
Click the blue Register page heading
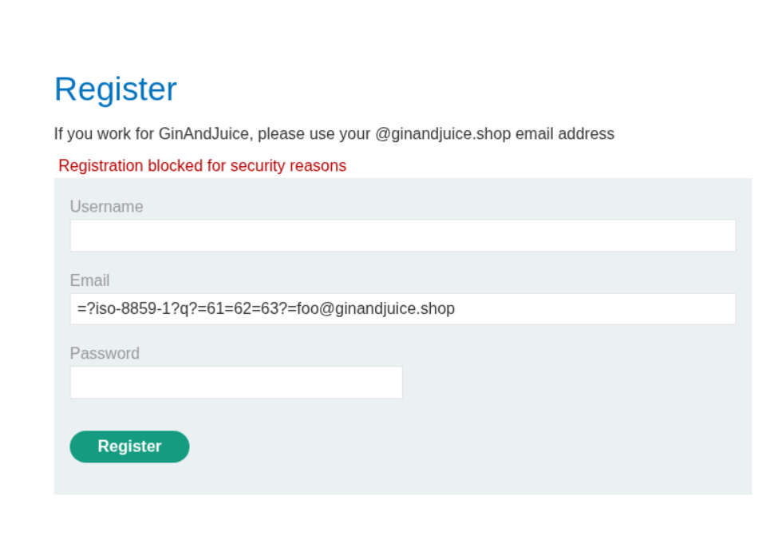(x=116, y=89)
